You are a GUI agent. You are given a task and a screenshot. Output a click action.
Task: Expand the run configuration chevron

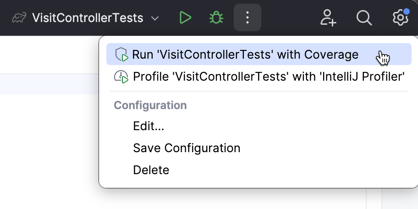pos(155,19)
